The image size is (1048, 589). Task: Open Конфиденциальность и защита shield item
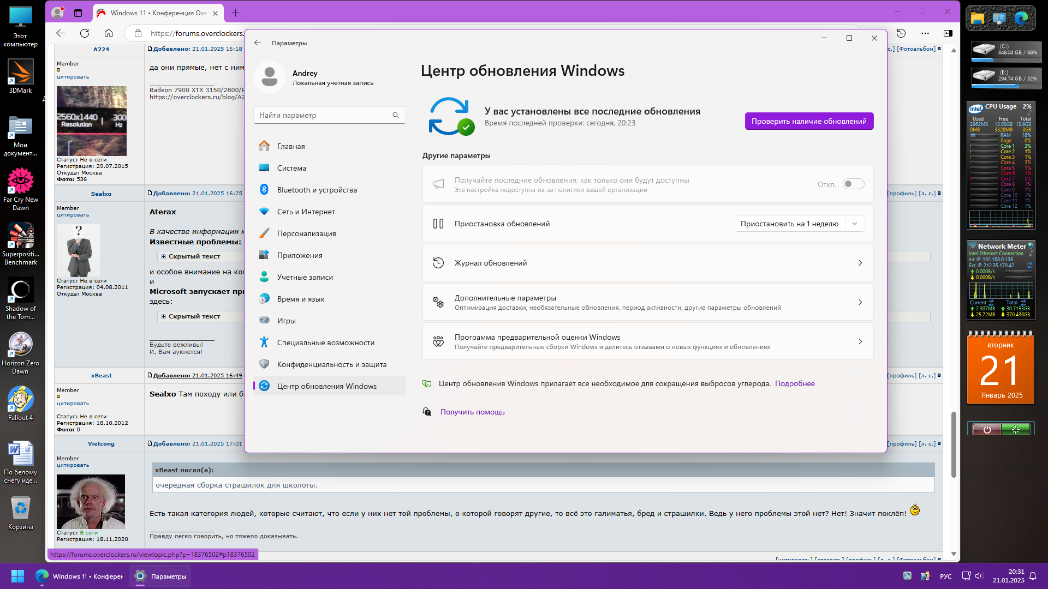click(331, 364)
